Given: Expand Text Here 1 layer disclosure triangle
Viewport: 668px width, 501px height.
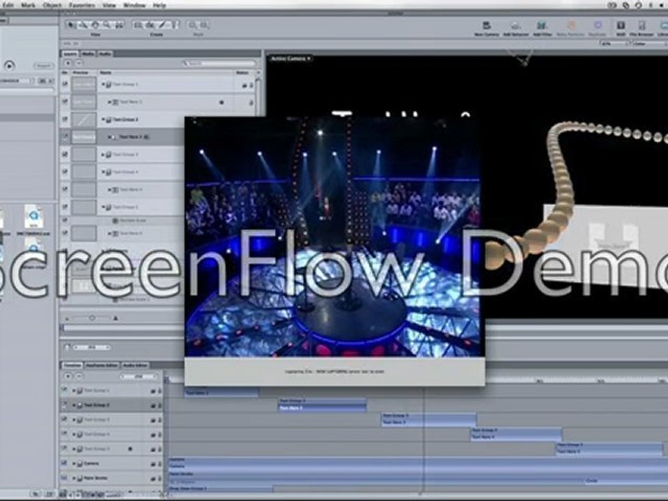Looking at the screenshot, I should click(x=109, y=102).
